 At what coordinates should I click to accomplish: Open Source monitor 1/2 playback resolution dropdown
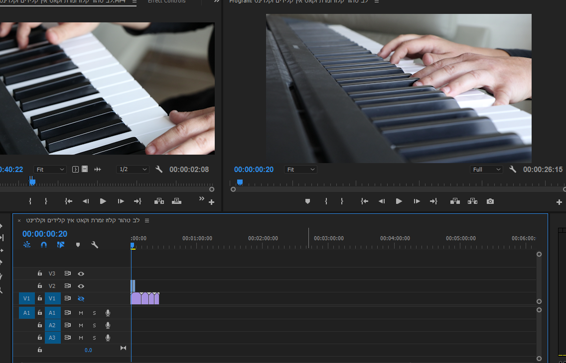tap(133, 169)
